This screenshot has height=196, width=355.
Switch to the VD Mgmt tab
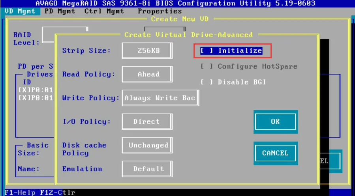20,11
